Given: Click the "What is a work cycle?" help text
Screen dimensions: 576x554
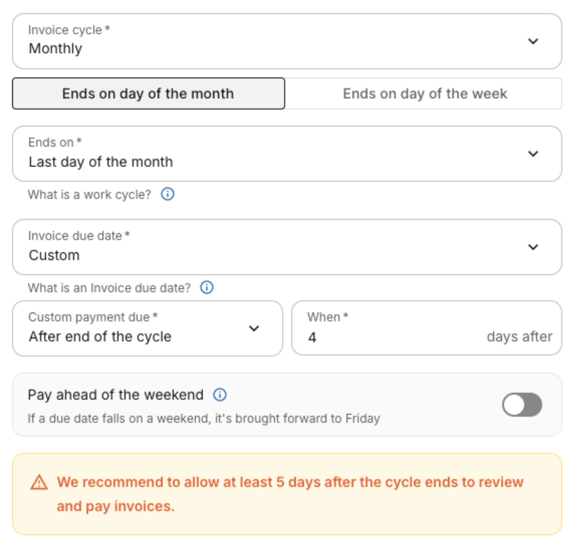Looking at the screenshot, I should [89, 195].
